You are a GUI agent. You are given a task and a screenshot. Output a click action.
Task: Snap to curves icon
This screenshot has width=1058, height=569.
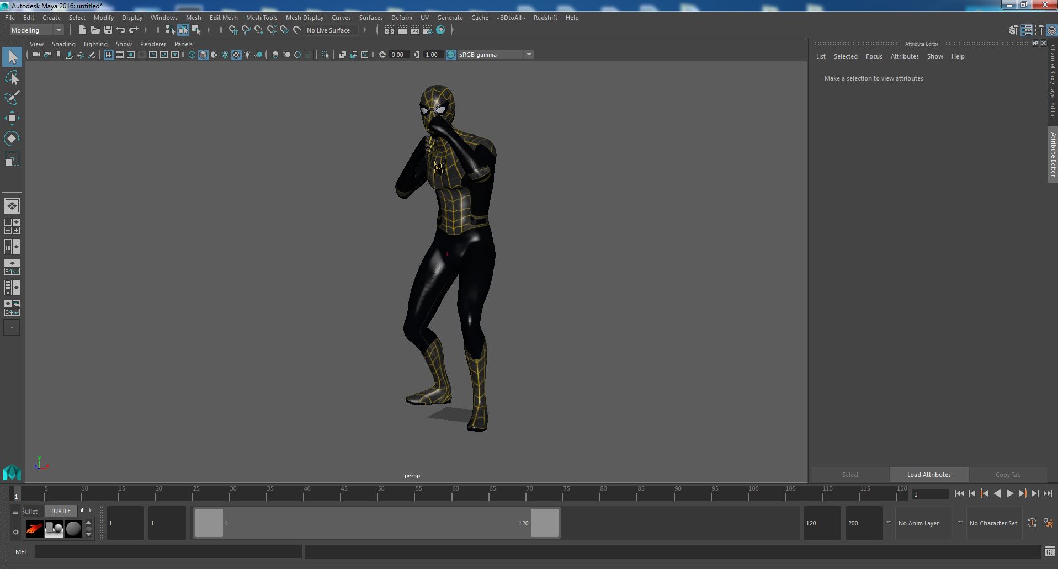click(x=246, y=30)
